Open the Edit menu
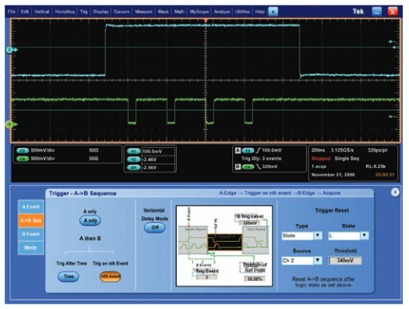This screenshot has height=309, width=409. [25, 12]
